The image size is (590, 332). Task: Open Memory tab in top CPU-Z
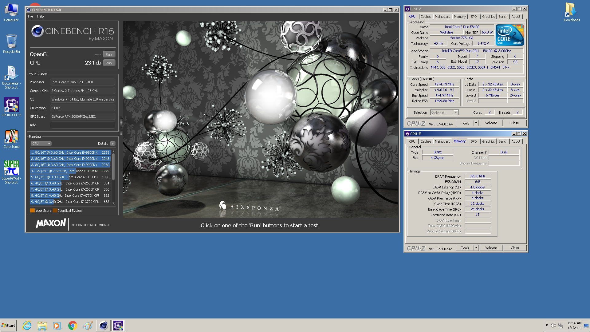point(460,17)
